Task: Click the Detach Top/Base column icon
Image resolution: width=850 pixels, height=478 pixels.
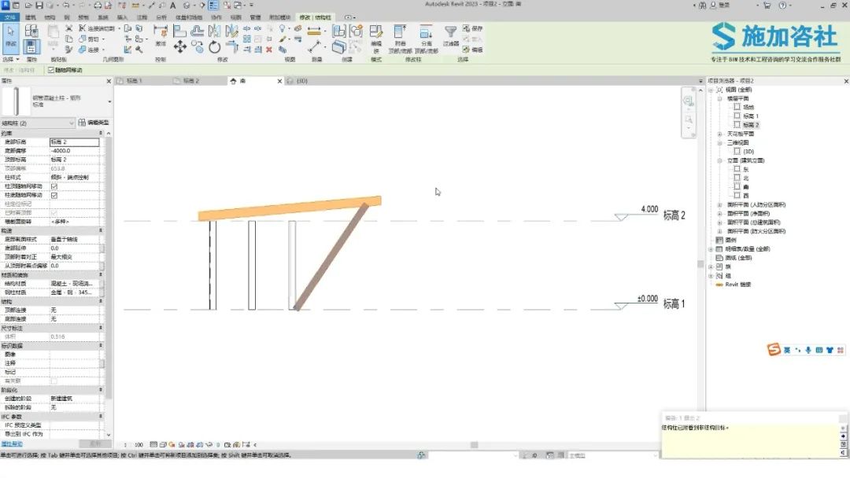Action: pos(426,32)
